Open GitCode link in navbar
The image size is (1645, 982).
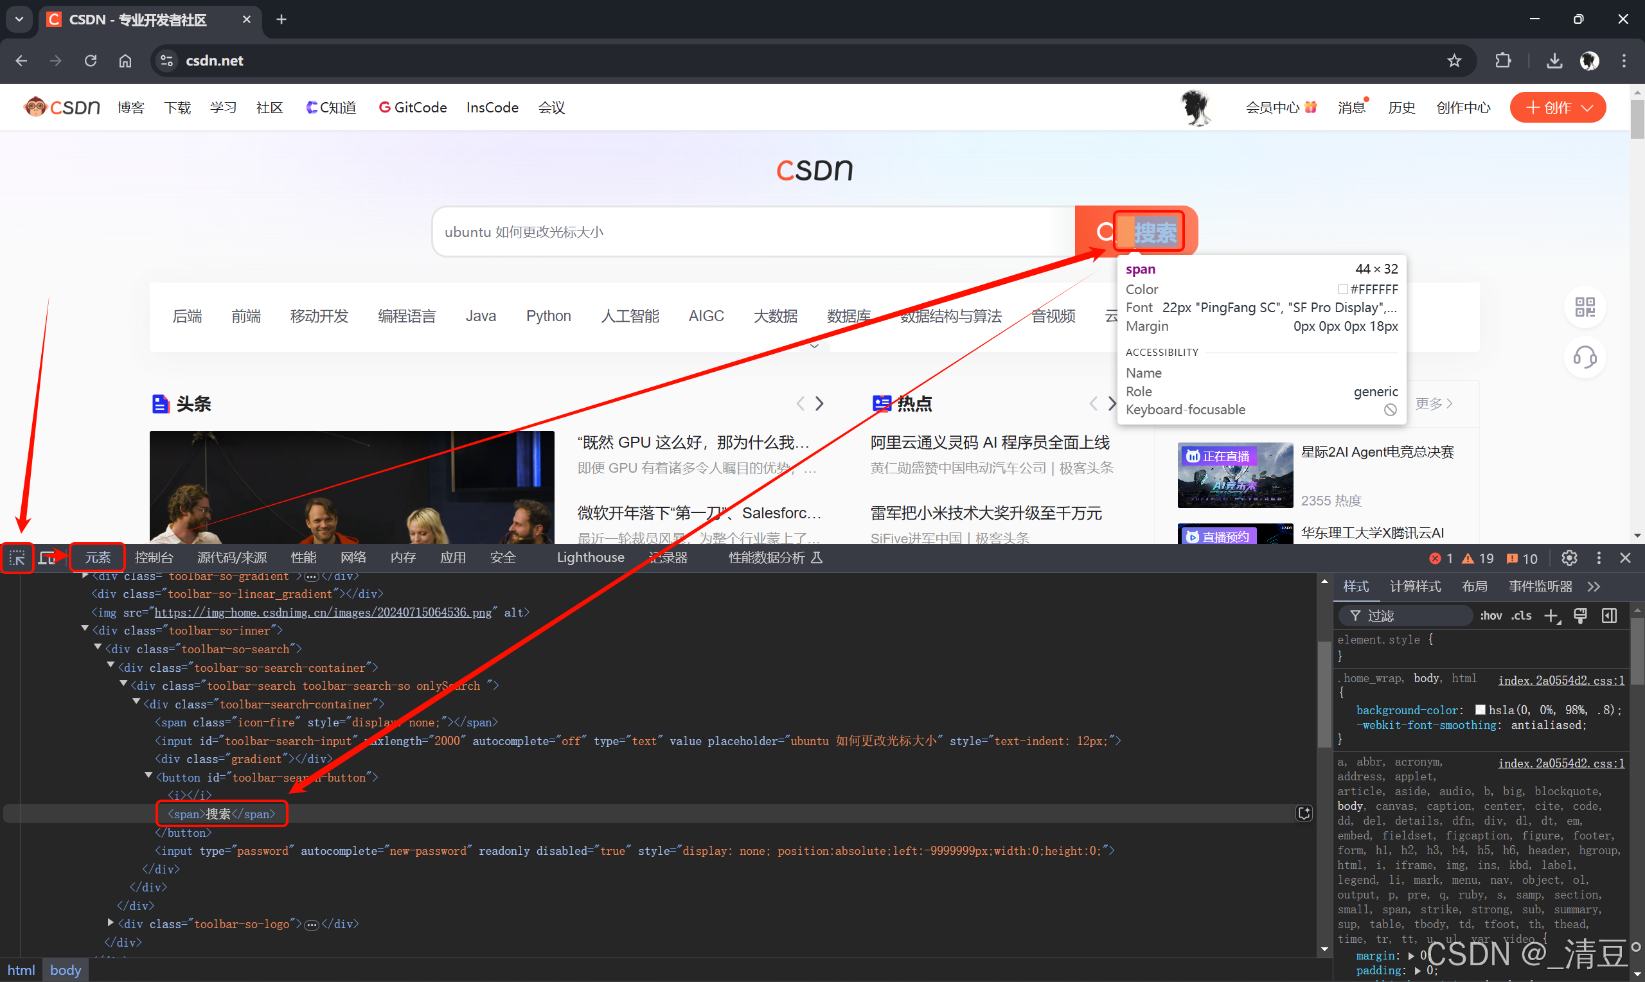click(413, 108)
